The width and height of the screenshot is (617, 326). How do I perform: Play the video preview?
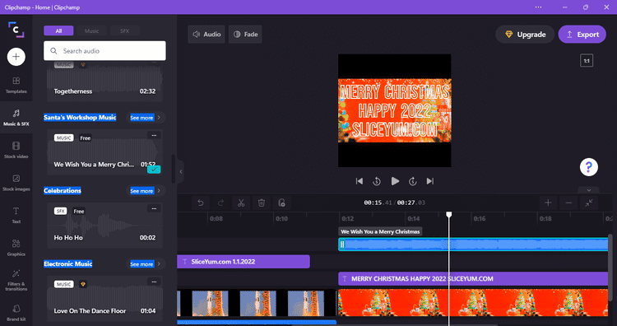395,181
